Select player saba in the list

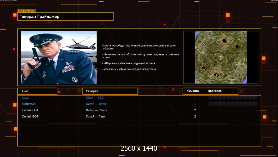26,98
